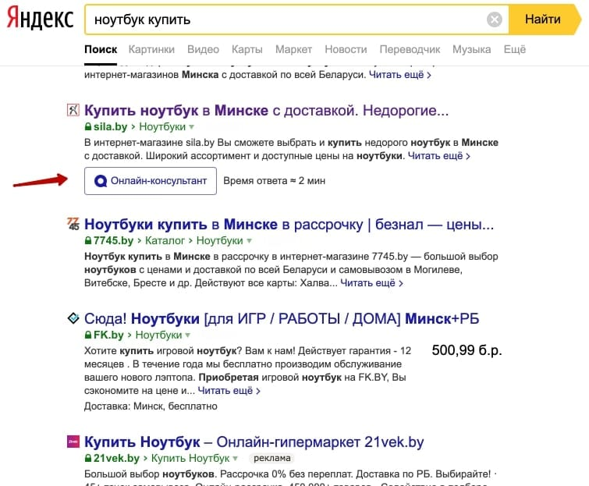Open the Каталог breadcrumb under 7745.by
589x486 pixels.
pos(165,240)
